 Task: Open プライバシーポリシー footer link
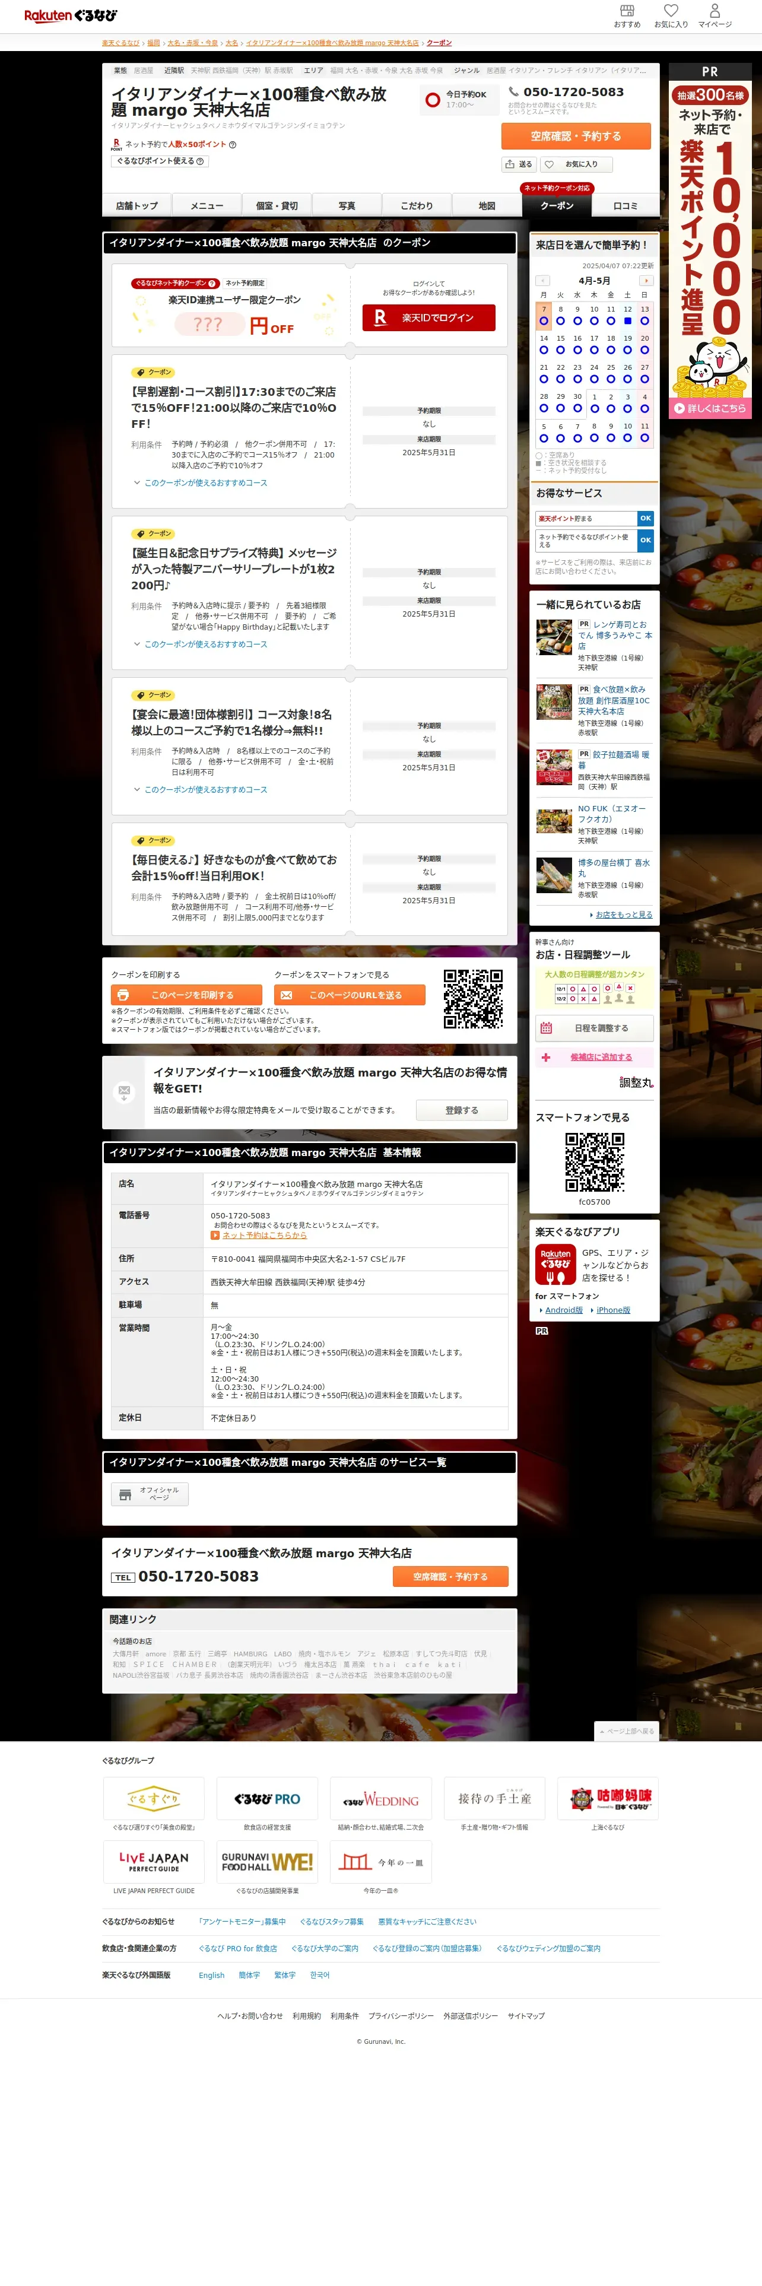tap(401, 2016)
